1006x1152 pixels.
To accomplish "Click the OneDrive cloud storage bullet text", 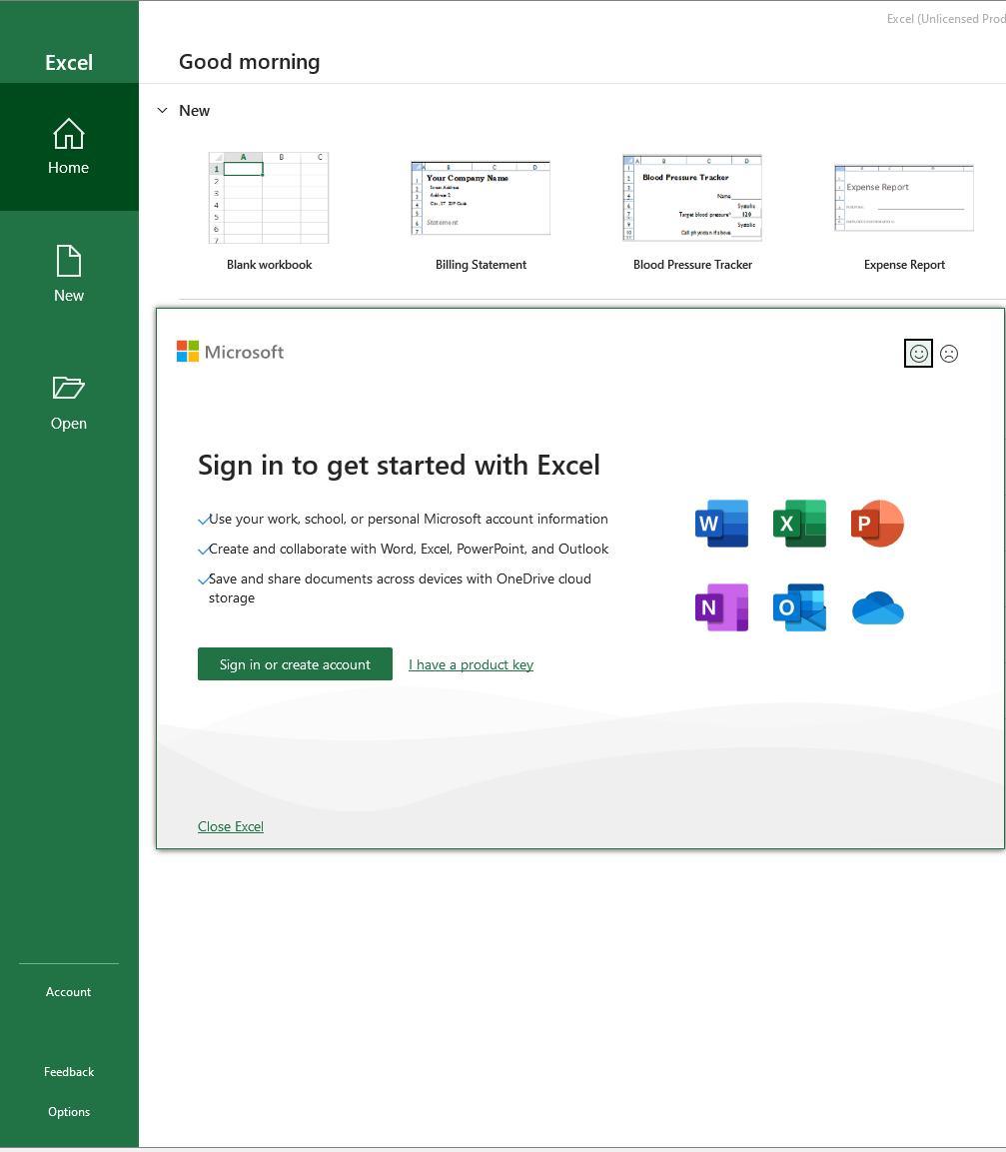I will [400, 587].
